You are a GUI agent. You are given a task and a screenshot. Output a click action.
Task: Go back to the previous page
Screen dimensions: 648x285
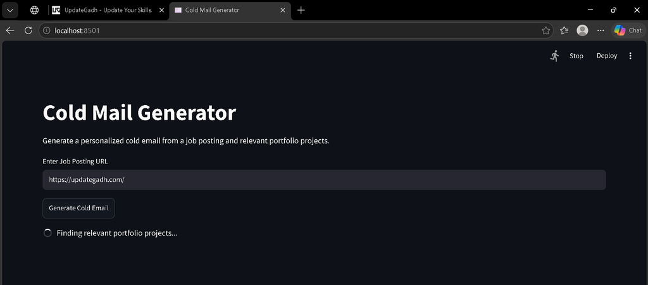coord(10,30)
